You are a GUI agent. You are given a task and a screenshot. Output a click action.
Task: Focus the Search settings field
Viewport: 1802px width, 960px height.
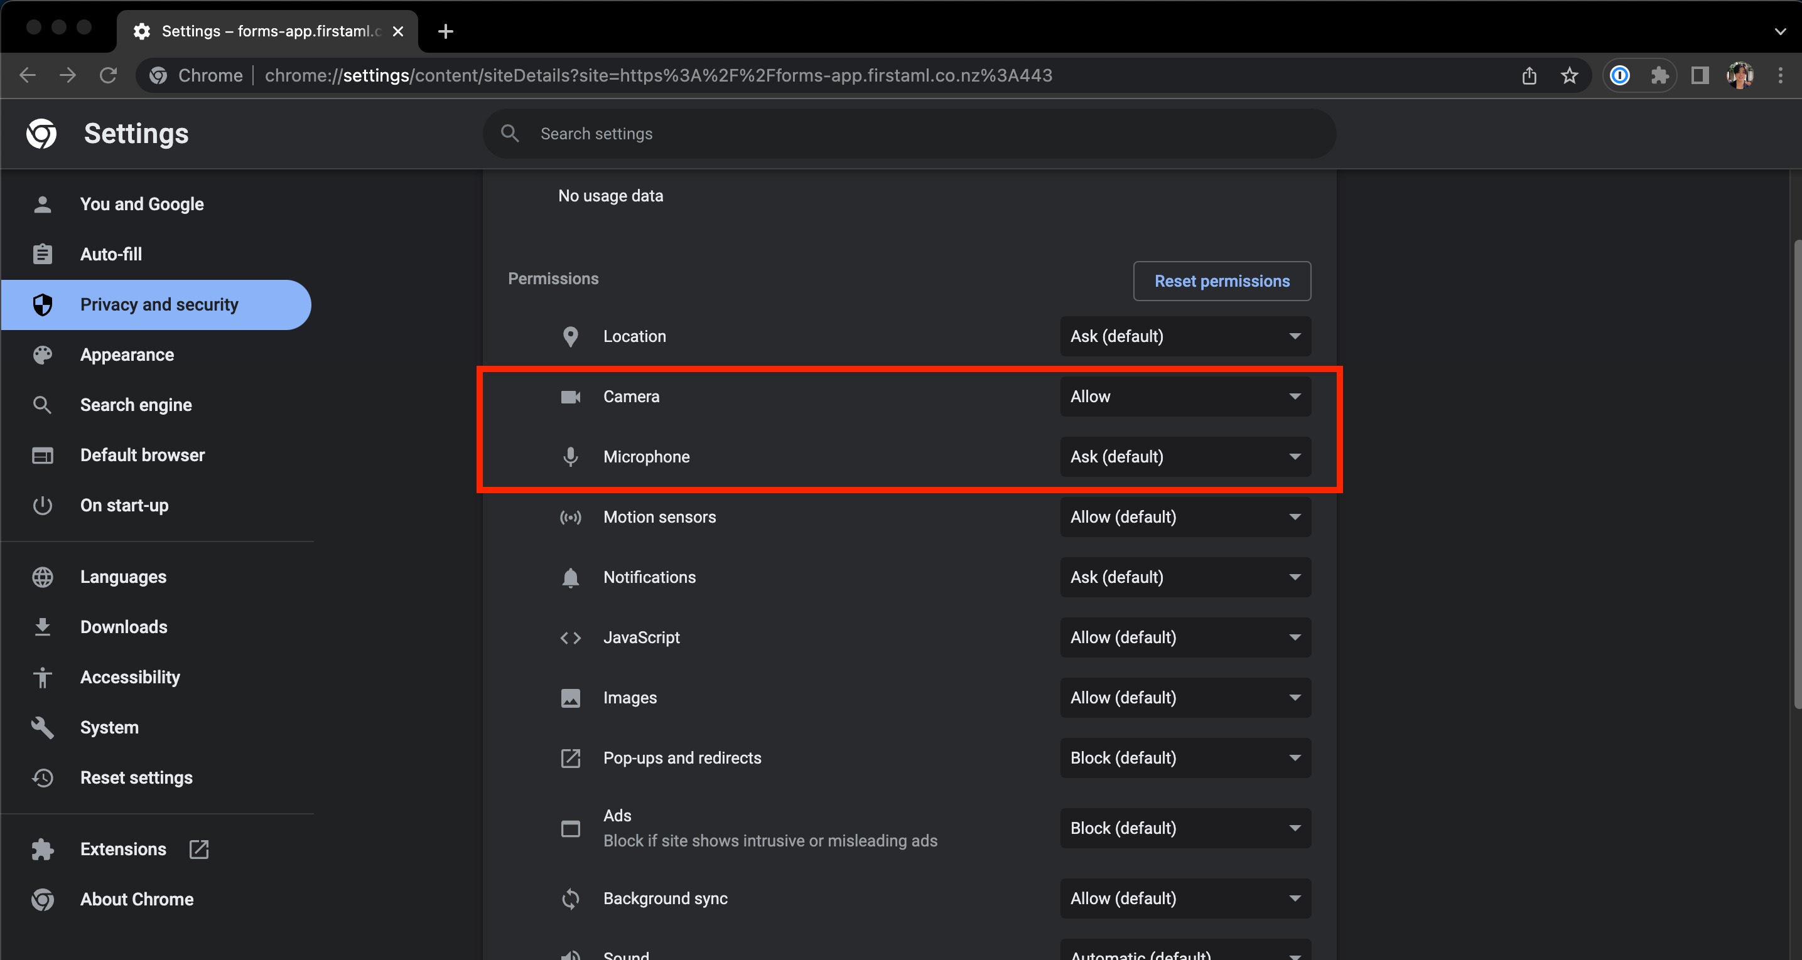pyautogui.click(x=909, y=134)
